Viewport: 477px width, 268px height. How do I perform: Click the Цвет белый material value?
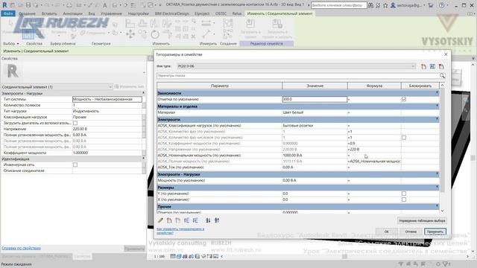315,112
